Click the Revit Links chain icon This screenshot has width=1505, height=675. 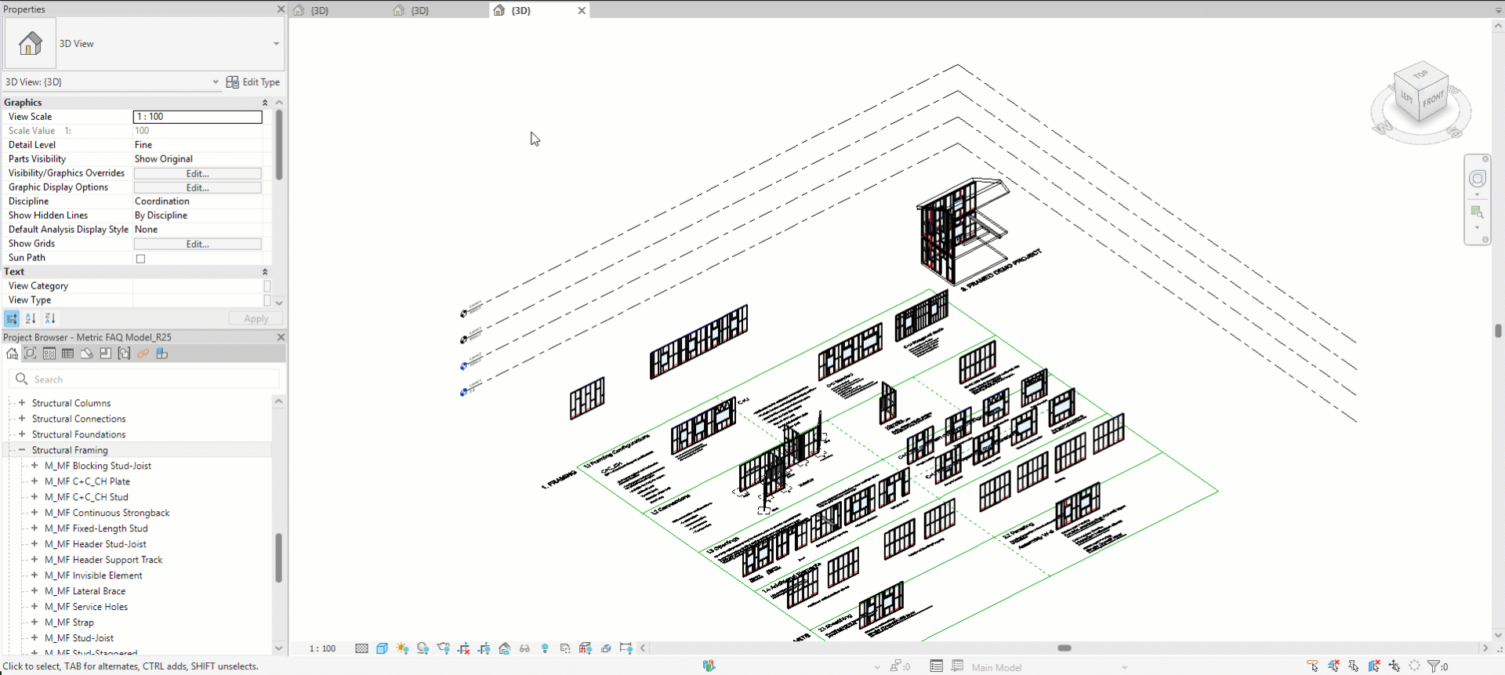[143, 354]
